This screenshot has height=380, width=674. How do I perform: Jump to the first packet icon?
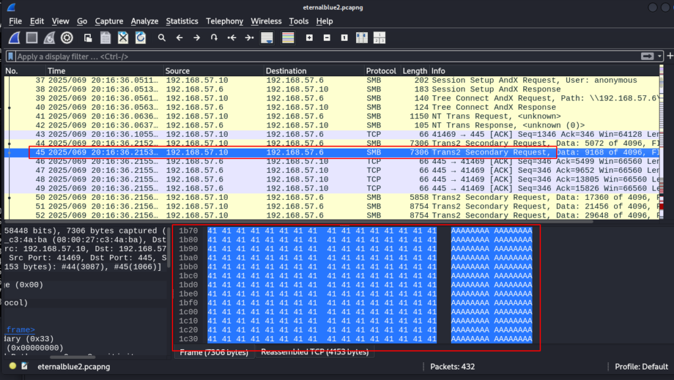pyautogui.click(x=232, y=37)
